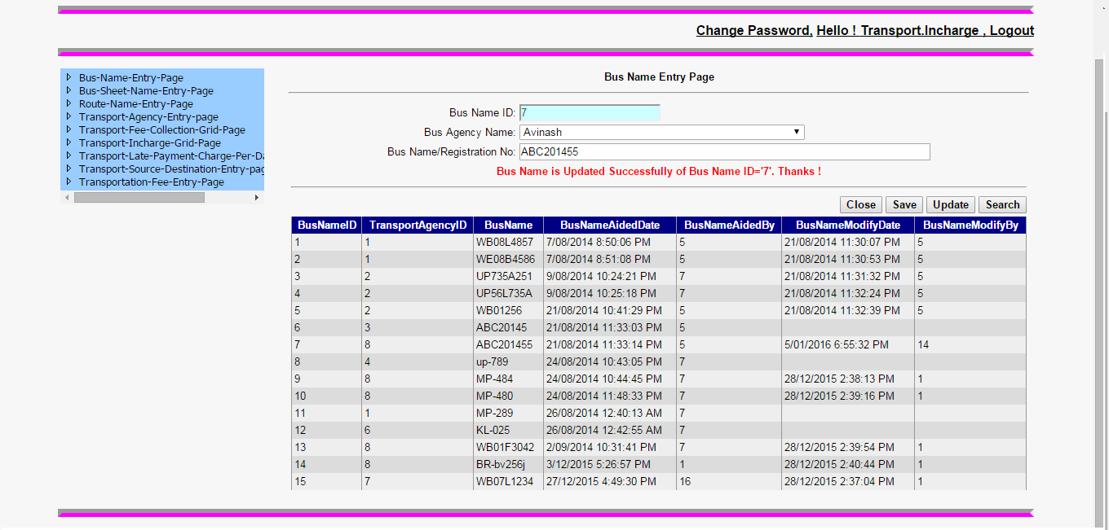The height and width of the screenshot is (530, 1109).
Task: Expand the Bus-Sheet-Name-Entry-Page tree arrow
Action: (x=69, y=90)
